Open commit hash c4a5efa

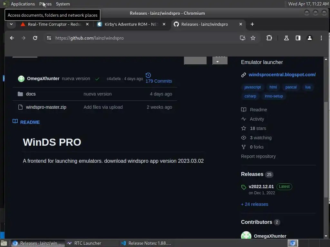pos(114,79)
